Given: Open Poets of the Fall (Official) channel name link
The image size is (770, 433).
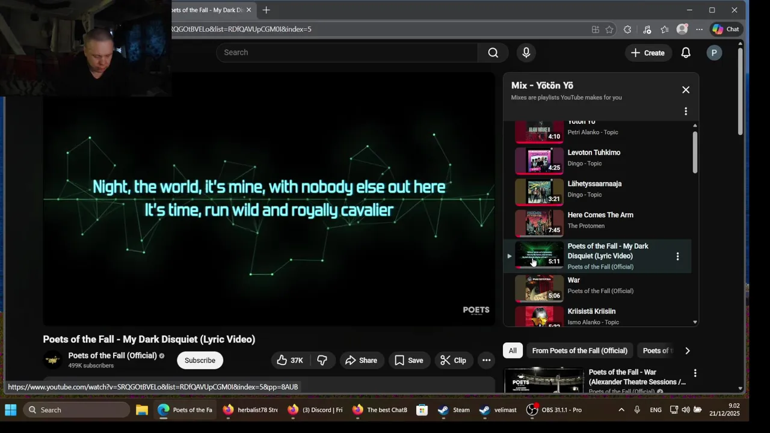Looking at the screenshot, I should pyautogui.click(x=112, y=355).
